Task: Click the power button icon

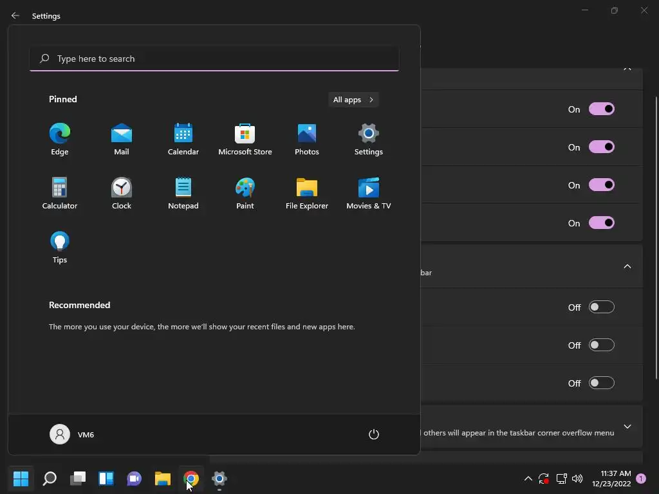Action: pyautogui.click(x=374, y=434)
